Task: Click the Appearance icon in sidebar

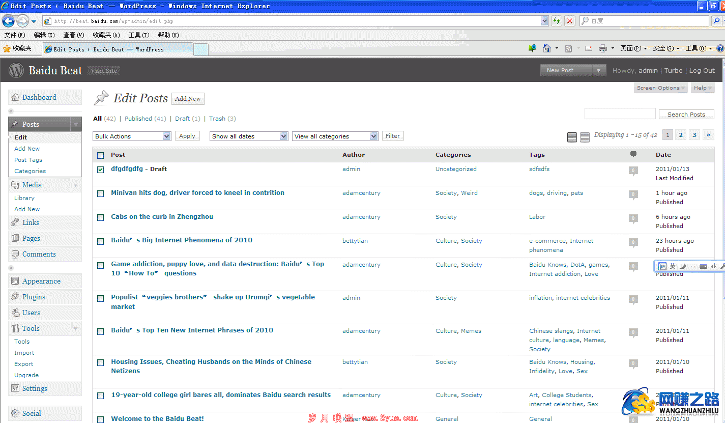Action: click(x=15, y=281)
